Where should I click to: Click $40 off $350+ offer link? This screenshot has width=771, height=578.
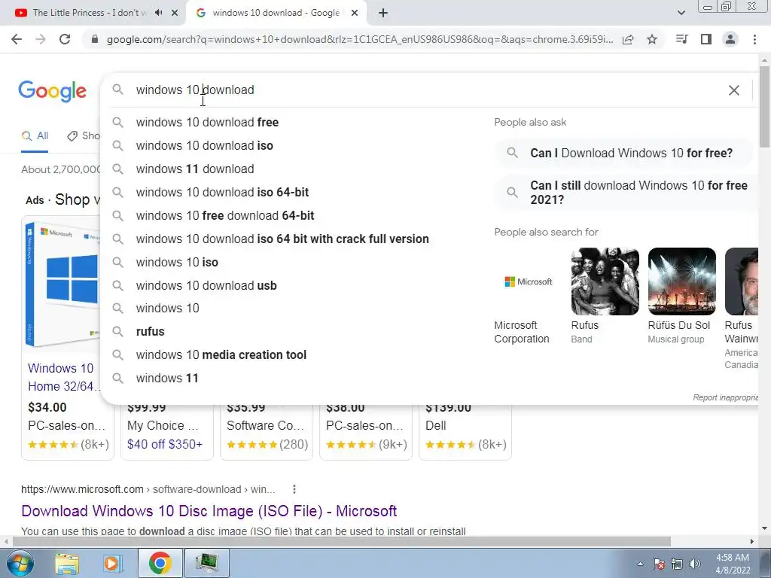[165, 444]
